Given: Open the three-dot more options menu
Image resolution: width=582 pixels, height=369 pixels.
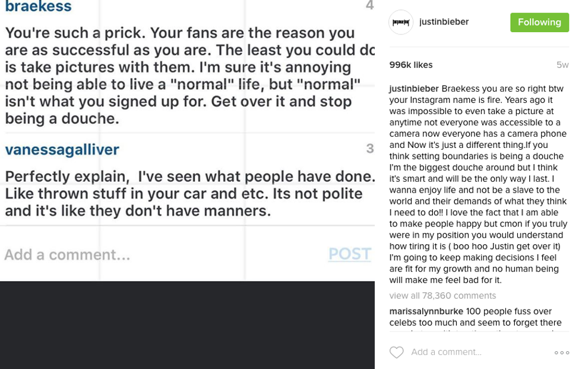Looking at the screenshot, I should 561,352.
